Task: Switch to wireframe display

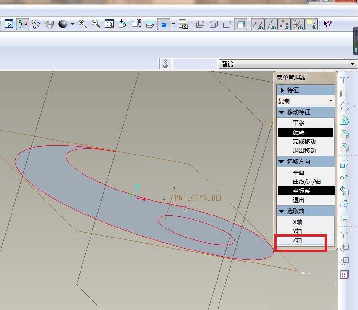Action: [200, 24]
